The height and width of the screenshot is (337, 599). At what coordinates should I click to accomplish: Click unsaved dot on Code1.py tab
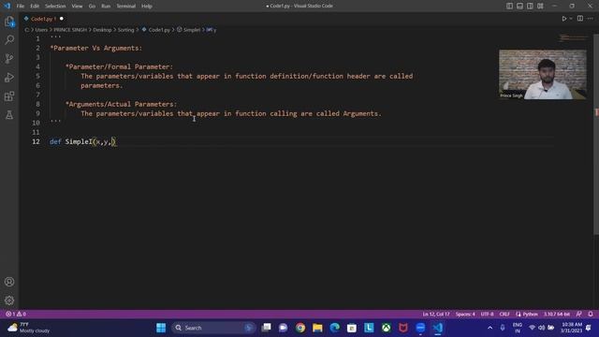pos(62,19)
